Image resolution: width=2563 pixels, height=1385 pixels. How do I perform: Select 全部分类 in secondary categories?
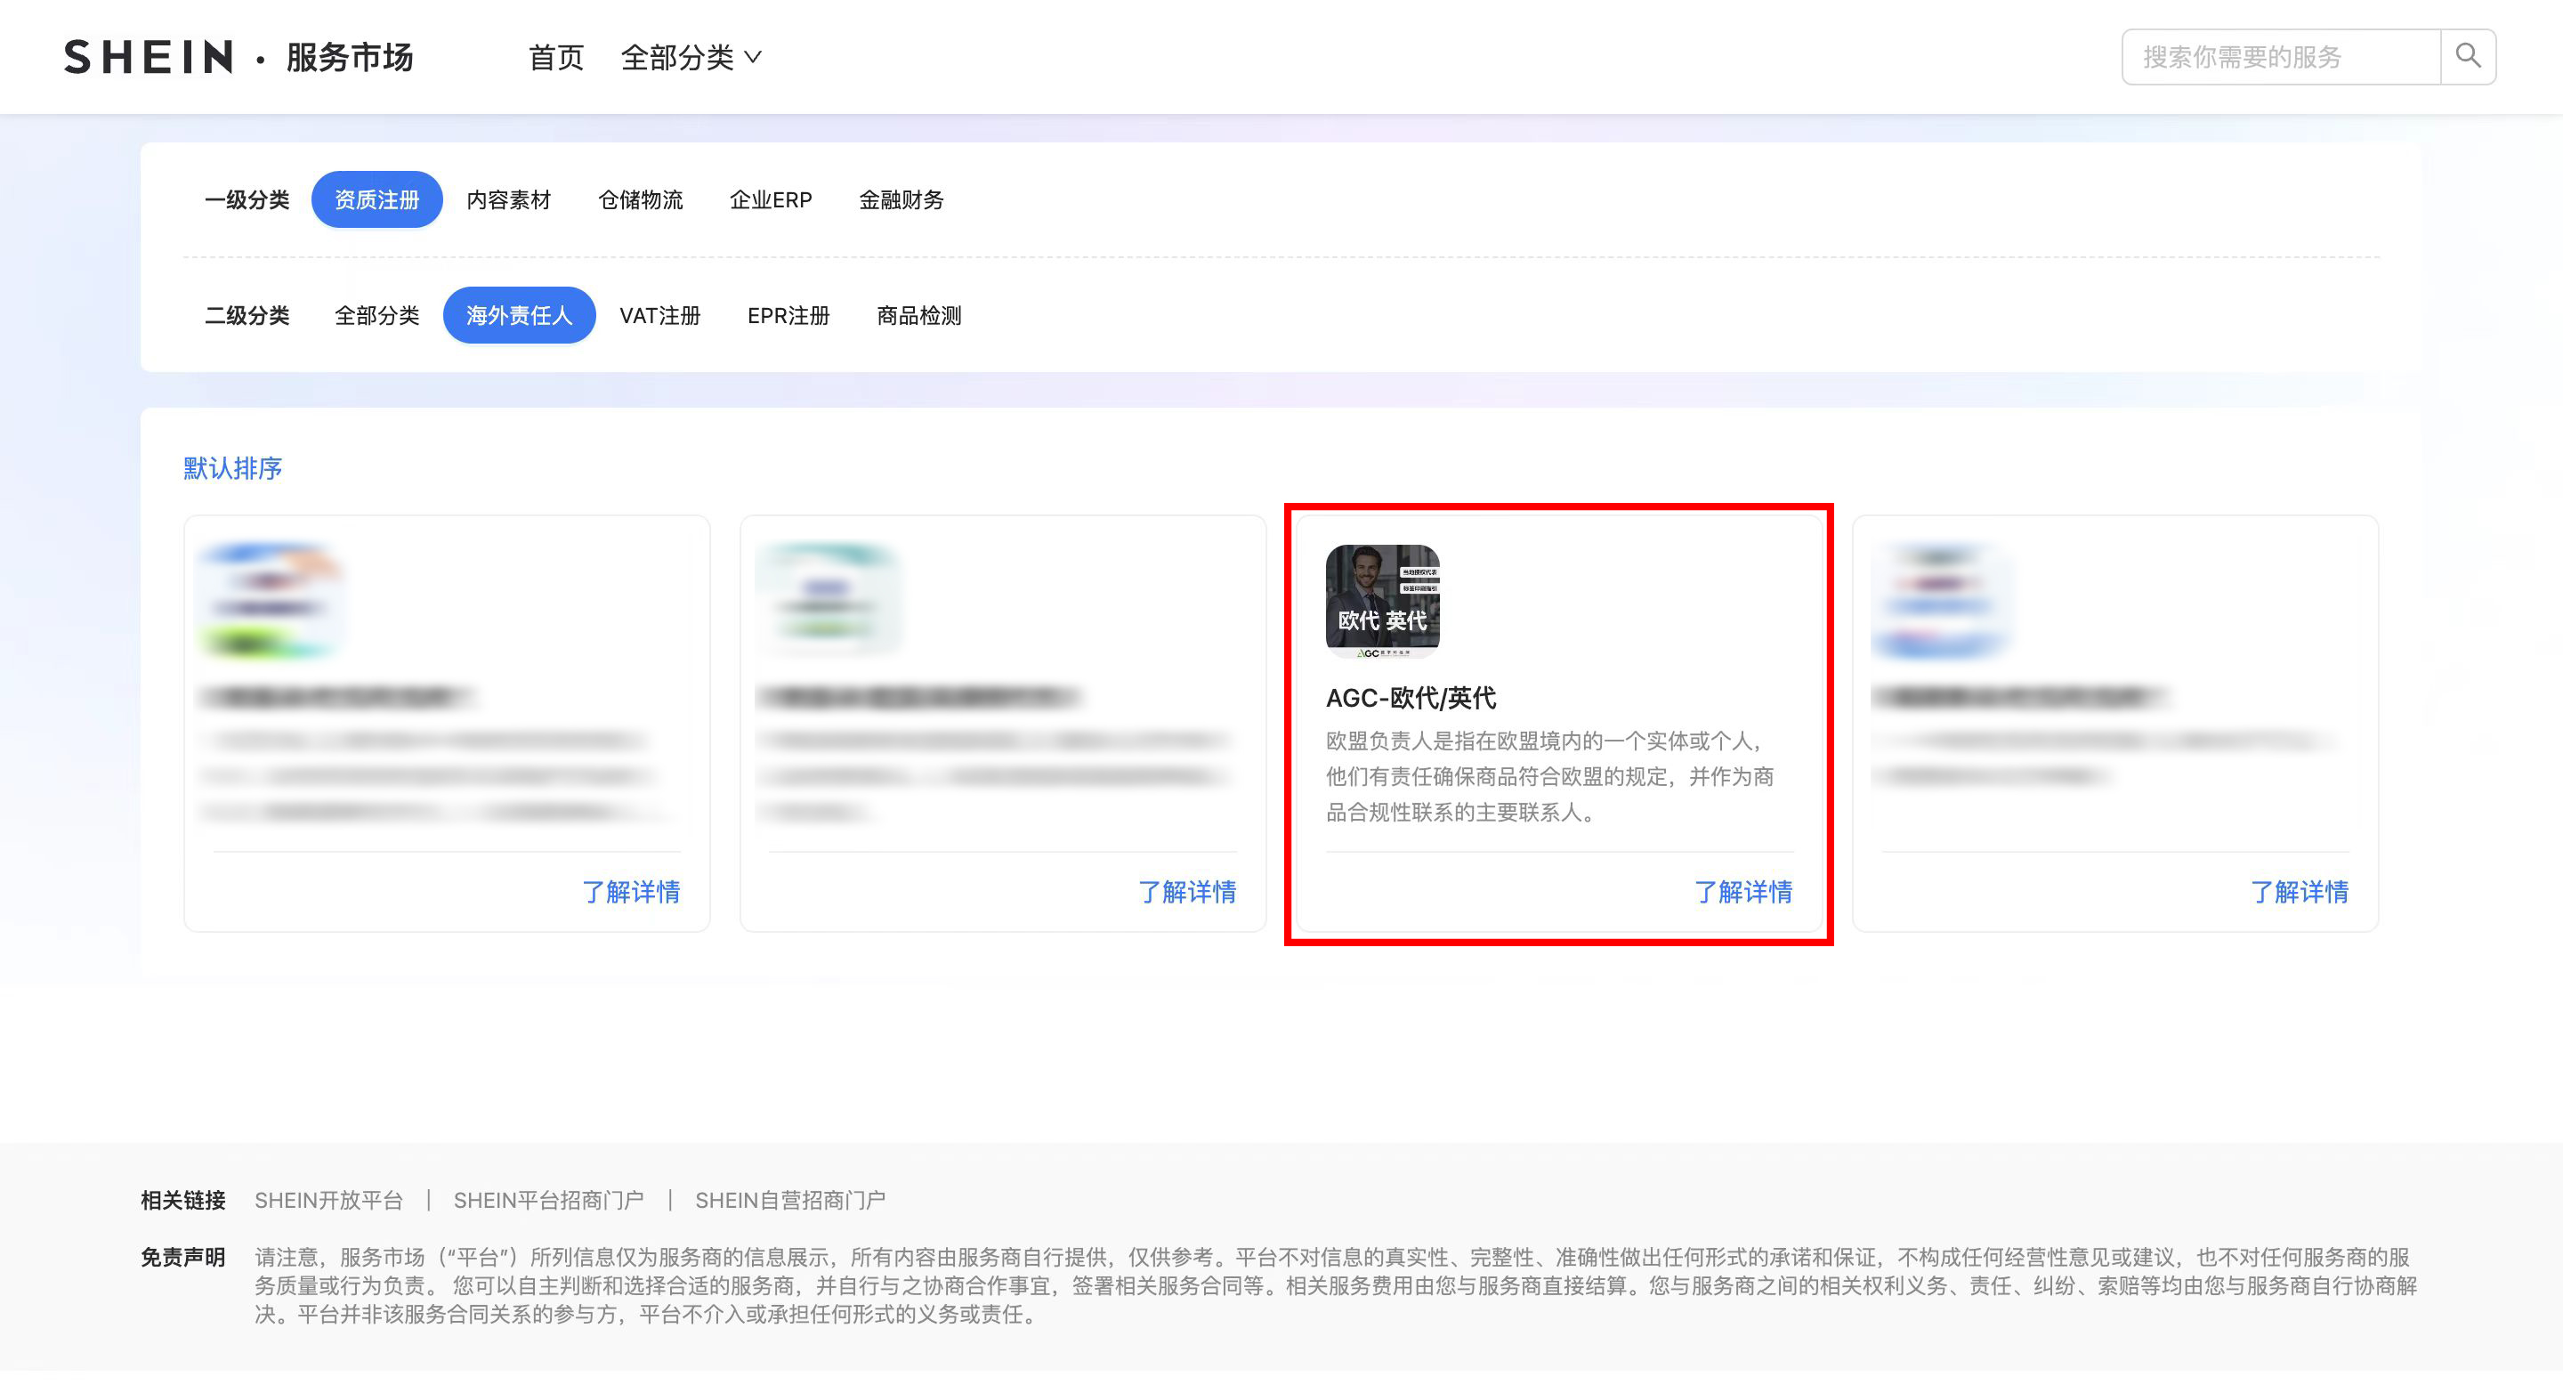click(376, 315)
